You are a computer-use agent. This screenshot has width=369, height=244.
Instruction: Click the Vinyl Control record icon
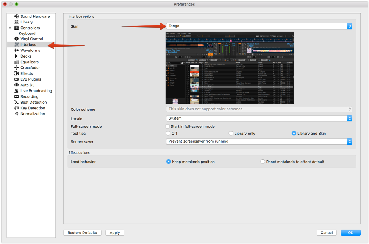point(16,39)
